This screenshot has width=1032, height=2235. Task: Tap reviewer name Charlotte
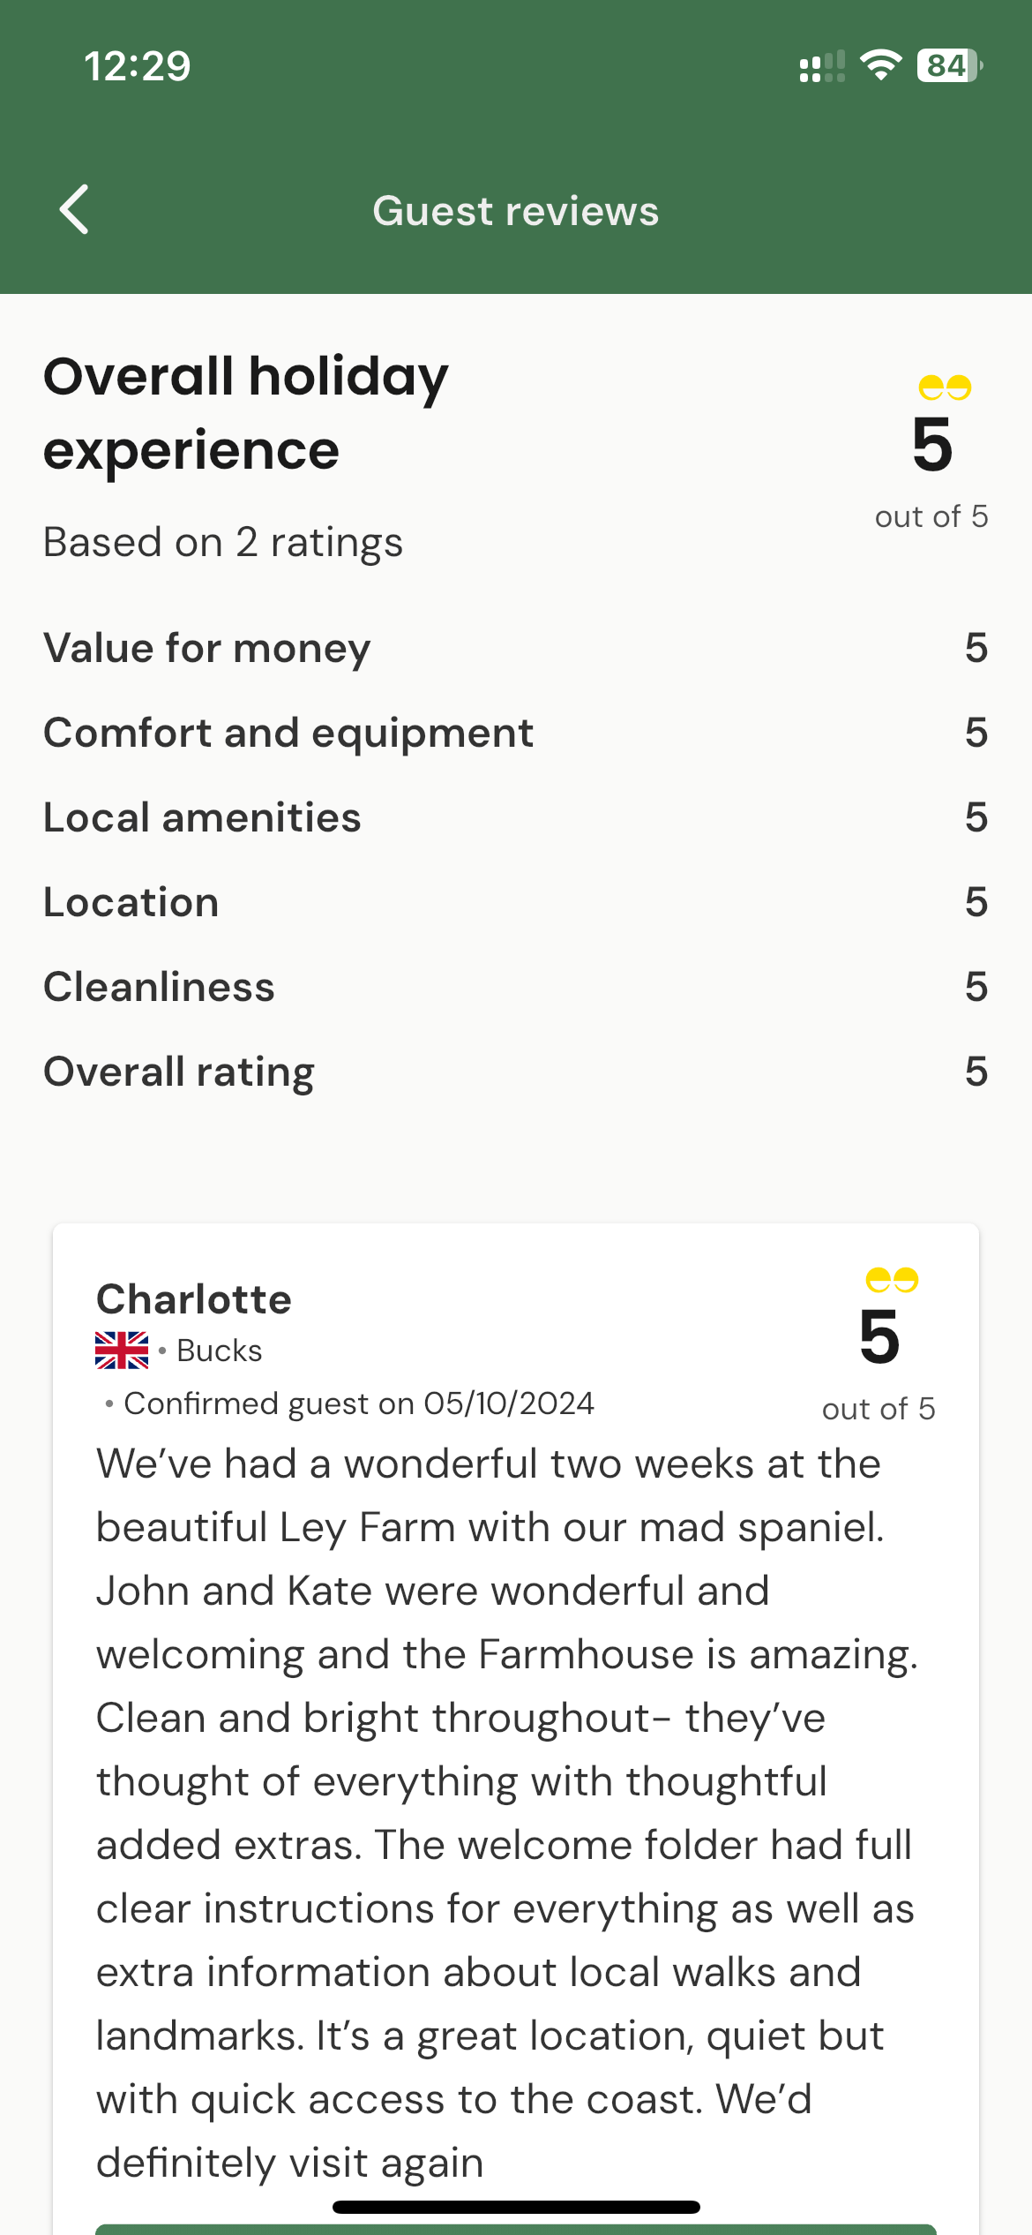tap(194, 1299)
